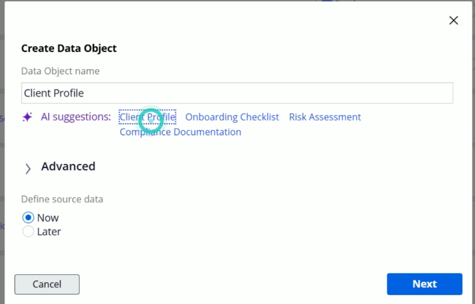Close the Create Data Object dialog

point(453,20)
